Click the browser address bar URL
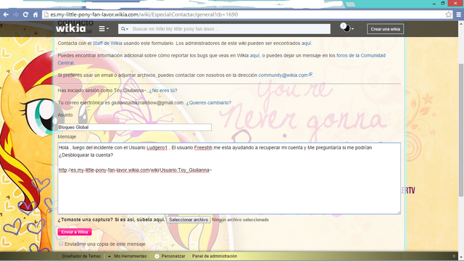 click(x=144, y=14)
